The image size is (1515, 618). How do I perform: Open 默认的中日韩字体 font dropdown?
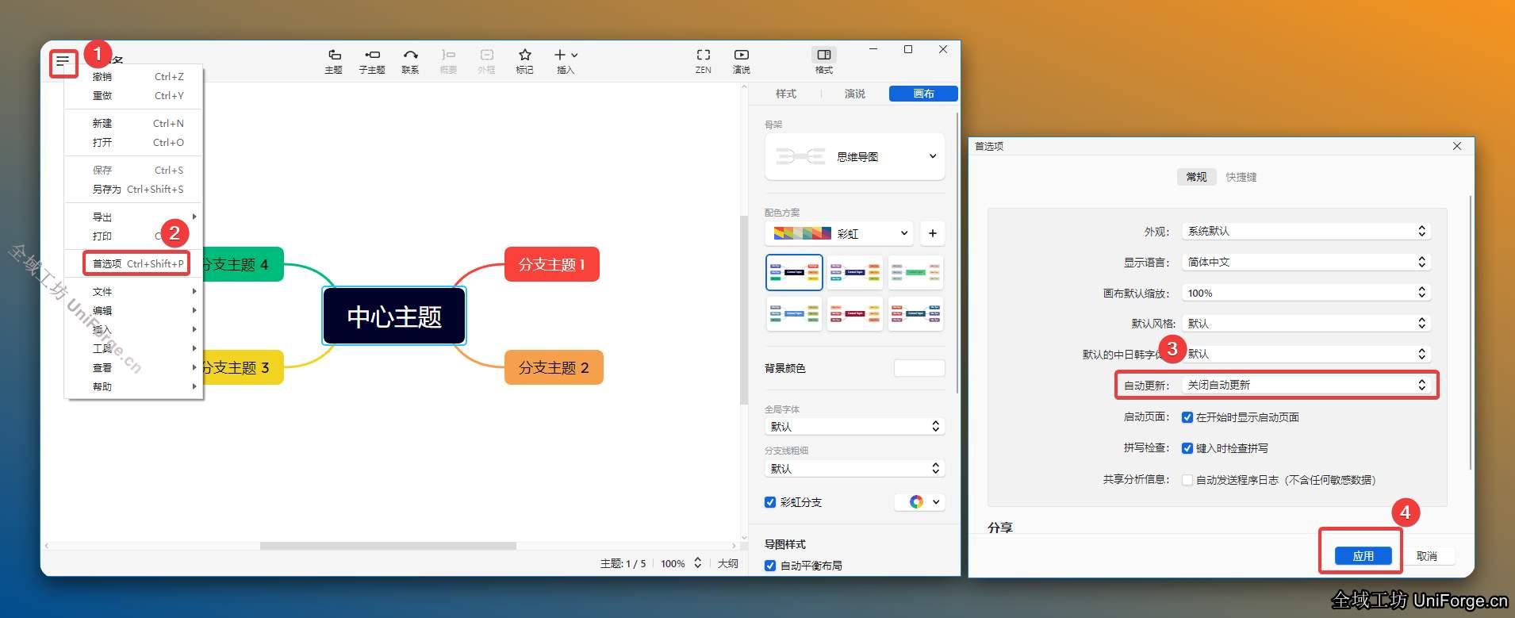(1306, 354)
